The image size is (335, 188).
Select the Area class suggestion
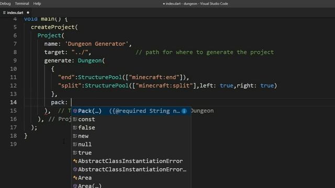click(131, 178)
